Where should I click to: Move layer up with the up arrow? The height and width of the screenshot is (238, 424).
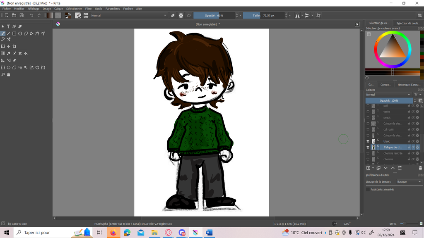click(x=393, y=168)
